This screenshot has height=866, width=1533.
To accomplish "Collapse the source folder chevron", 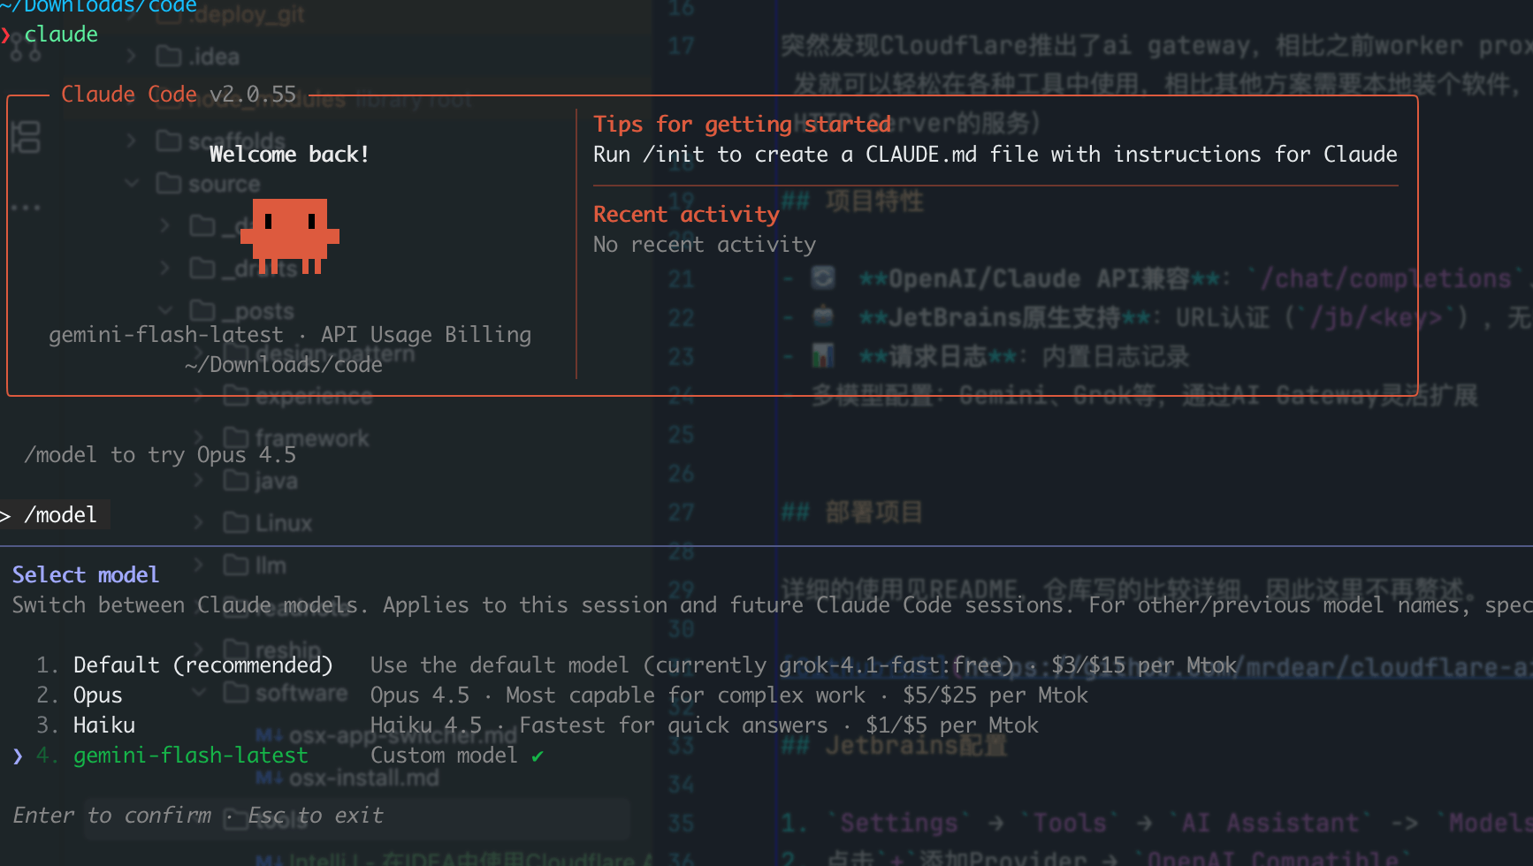I will pos(132,184).
